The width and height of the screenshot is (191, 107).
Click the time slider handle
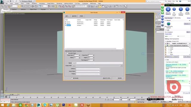[12, 95]
